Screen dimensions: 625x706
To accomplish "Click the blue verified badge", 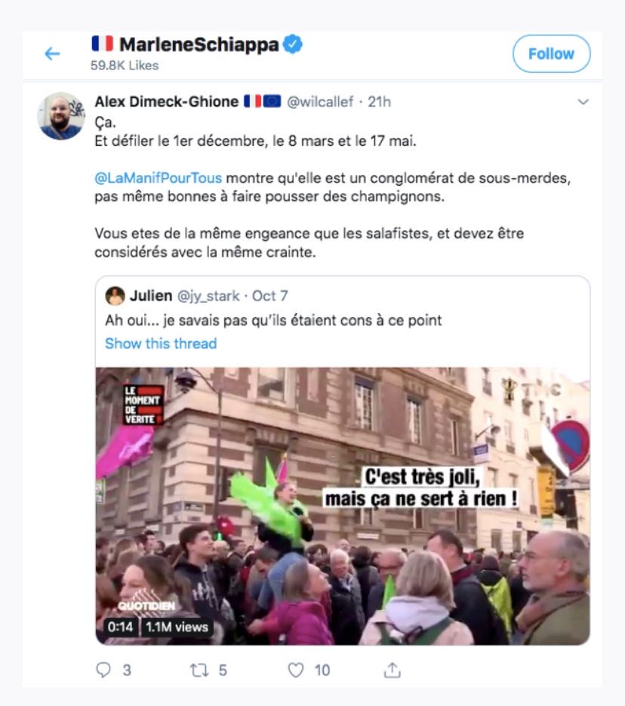I will pos(293,44).
